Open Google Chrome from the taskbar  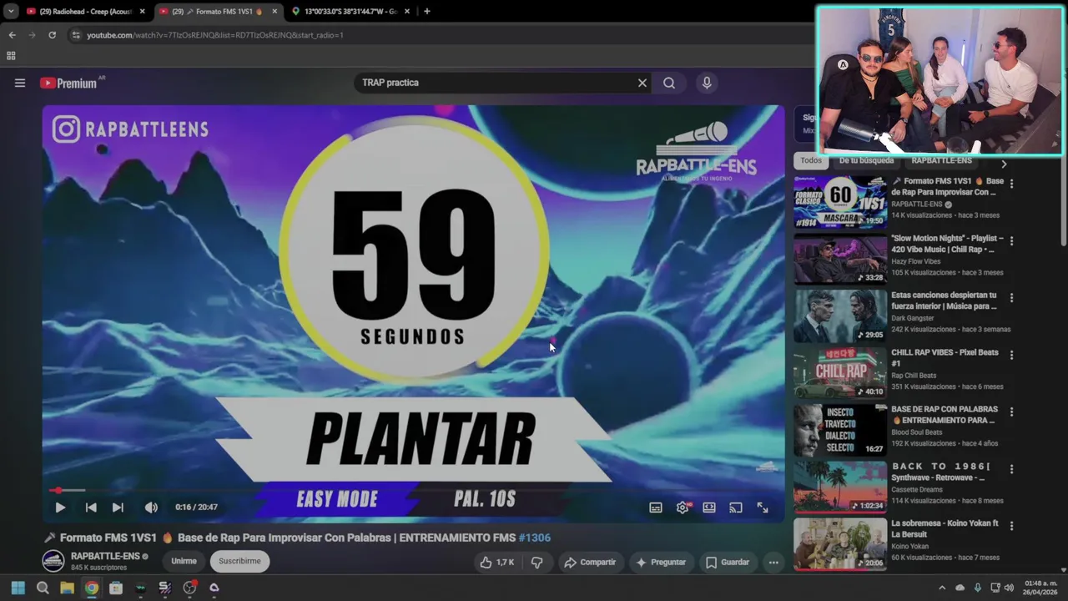coord(92,588)
